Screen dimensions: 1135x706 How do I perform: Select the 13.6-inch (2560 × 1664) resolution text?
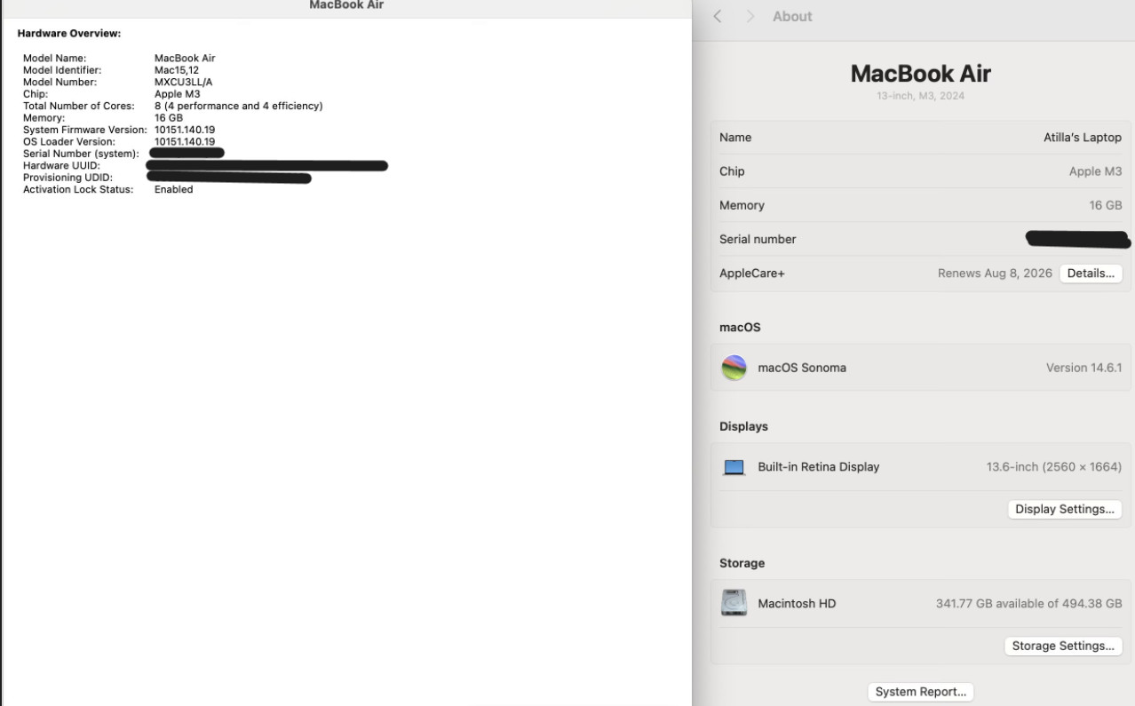[1054, 467]
